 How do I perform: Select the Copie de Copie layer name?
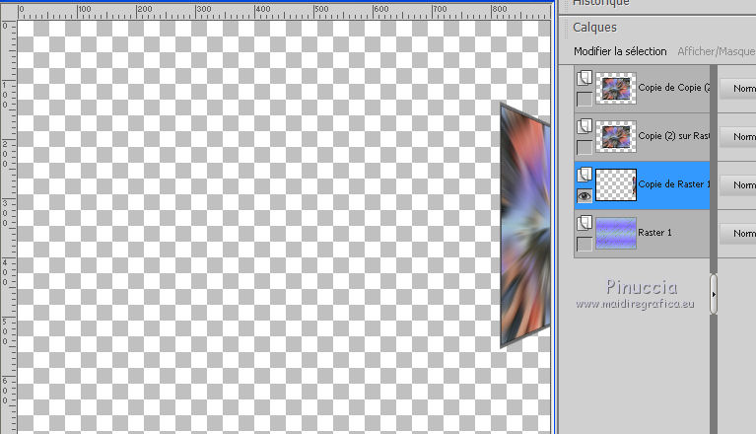[x=674, y=88]
